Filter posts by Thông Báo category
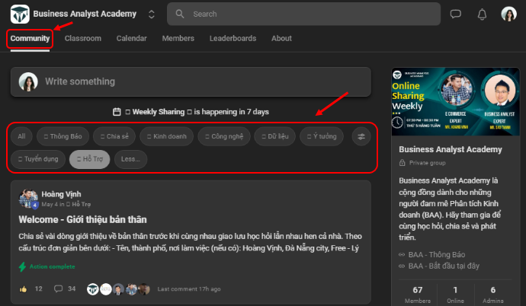This screenshot has height=306, width=526. click(63, 136)
